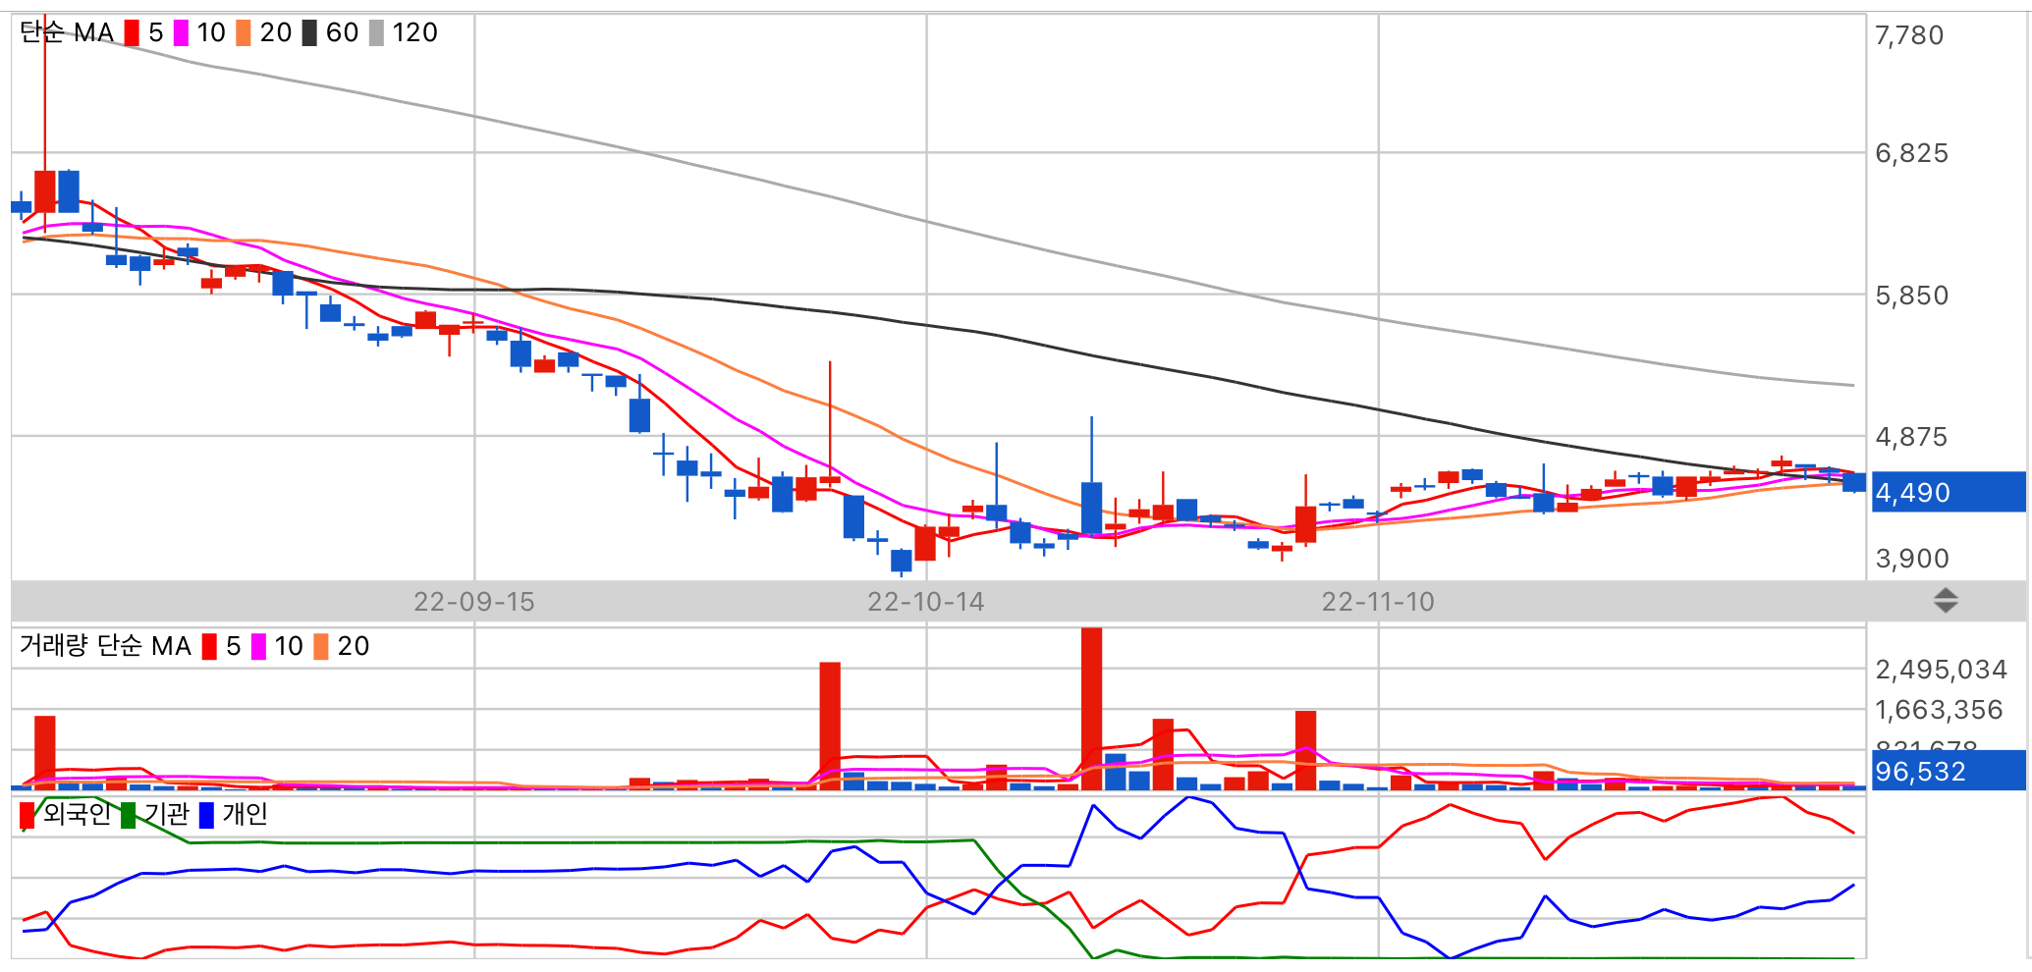Click the current price tag 4,490
This screenshot has height=972, width=2032.
(1947, 492)
